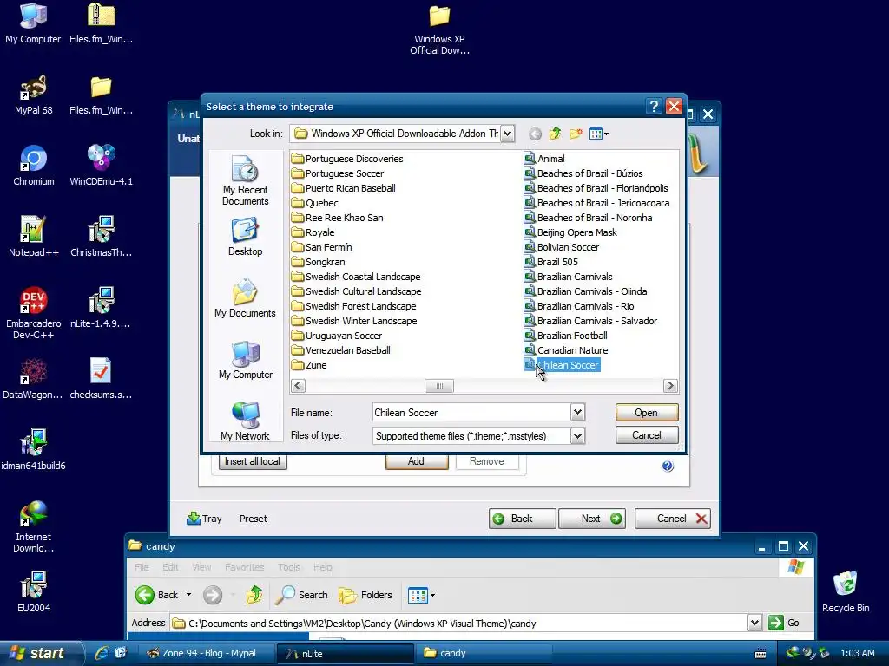
Task: Open Edit menu in candy window
Action: pos(170,567)
